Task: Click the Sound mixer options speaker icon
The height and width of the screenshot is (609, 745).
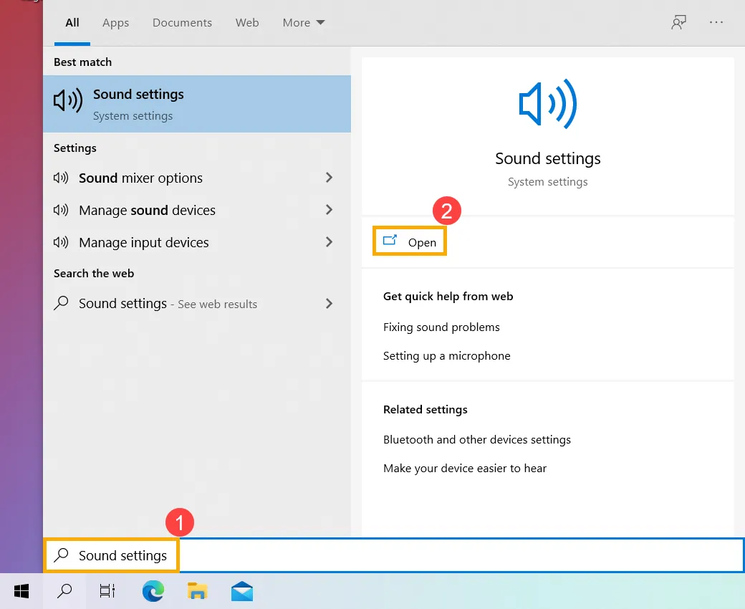Action: 62,178
